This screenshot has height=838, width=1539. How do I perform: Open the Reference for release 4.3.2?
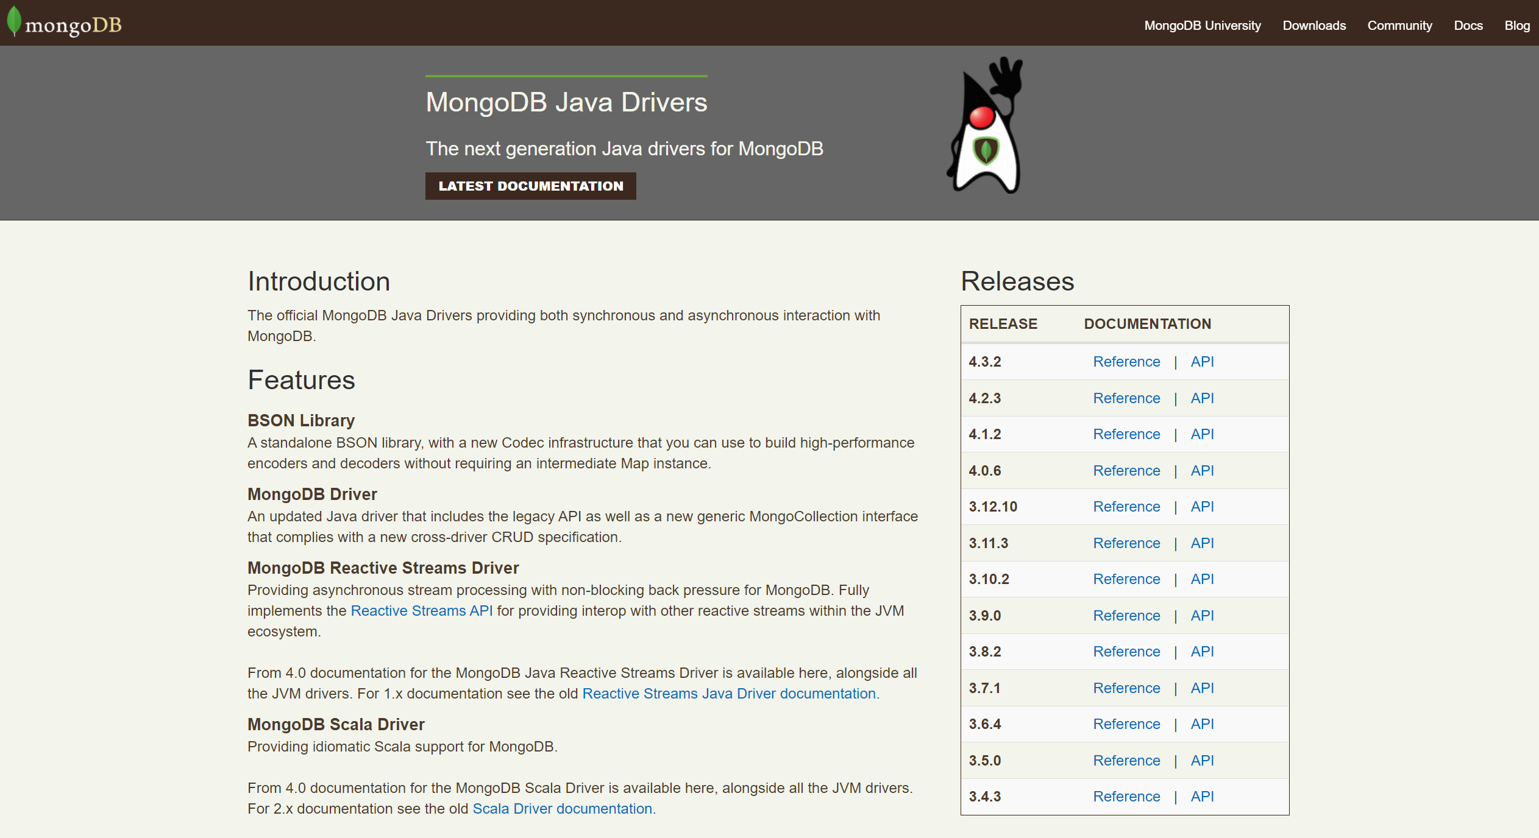(1126, 362)
